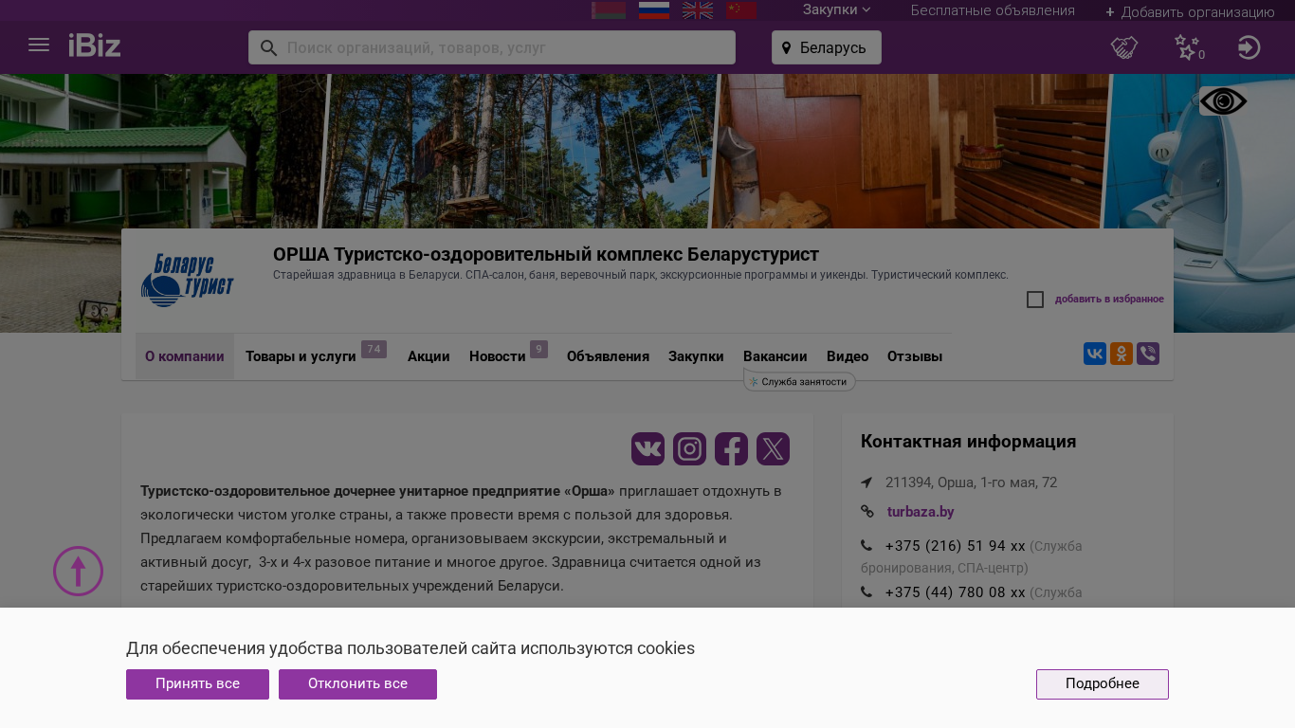Click the 'Отклонить все' cookies button
The width and height of the screenshot is (1295, 728).
coord(357,684)
